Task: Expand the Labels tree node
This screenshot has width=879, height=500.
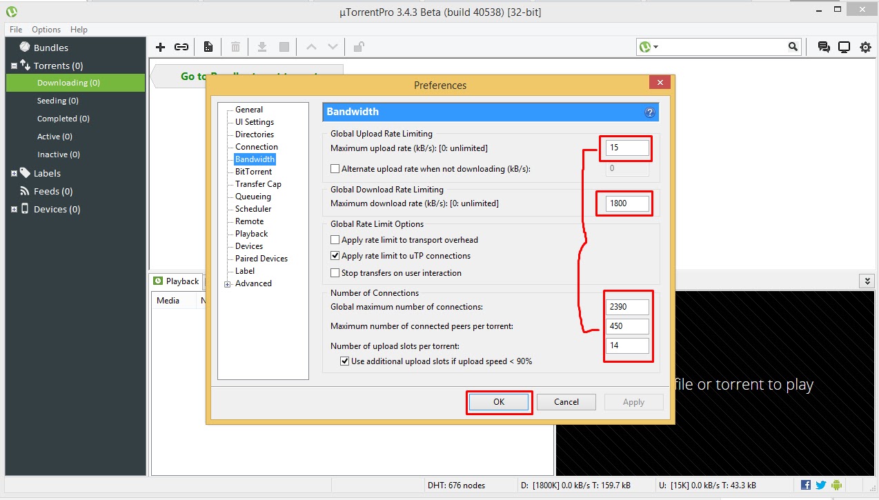Action: tap(14, 174)
